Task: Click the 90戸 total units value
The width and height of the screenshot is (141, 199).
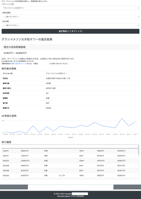Action: (x=48, y=103)
